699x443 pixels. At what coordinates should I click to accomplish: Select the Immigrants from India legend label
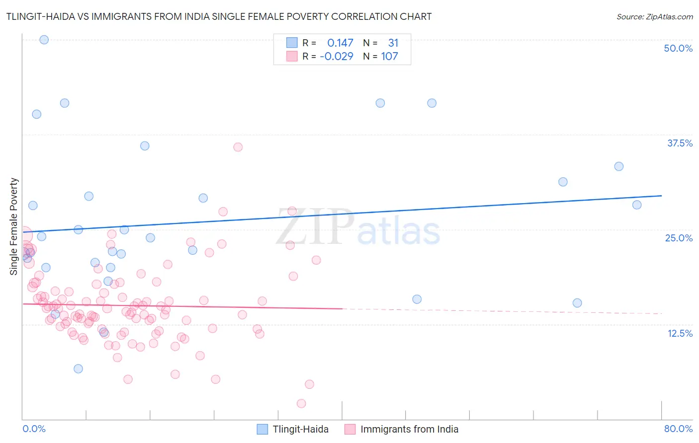pyautogui.click(x=410, y=429)
